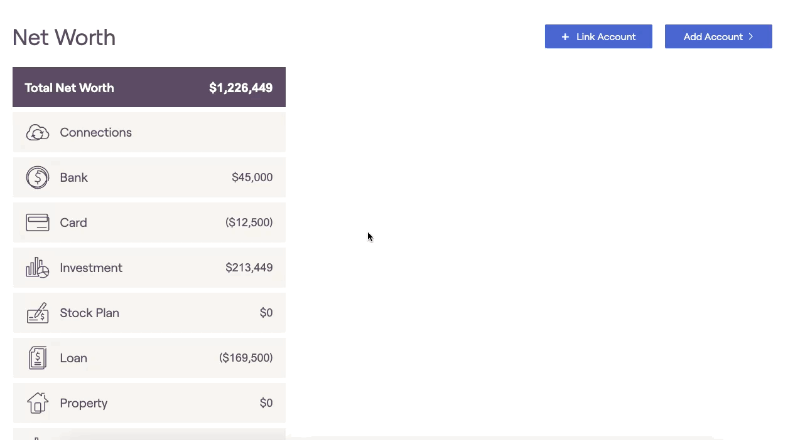Image resolution: width=810 pixels, height=440 pixels.
Task: Click the Property house icon
Action: tap(38, 403)
